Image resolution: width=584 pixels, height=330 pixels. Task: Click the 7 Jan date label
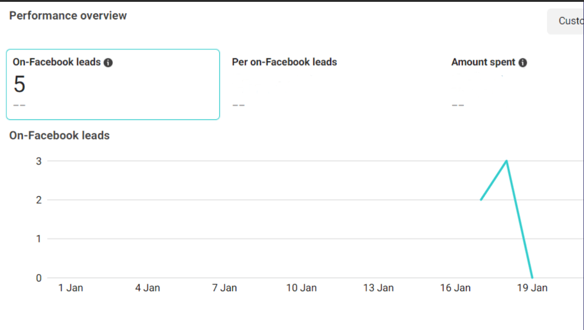pyautogui.click(x=224, y=288)
